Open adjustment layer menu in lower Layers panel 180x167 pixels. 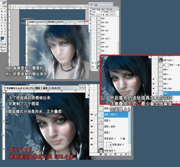pos(116,154)
